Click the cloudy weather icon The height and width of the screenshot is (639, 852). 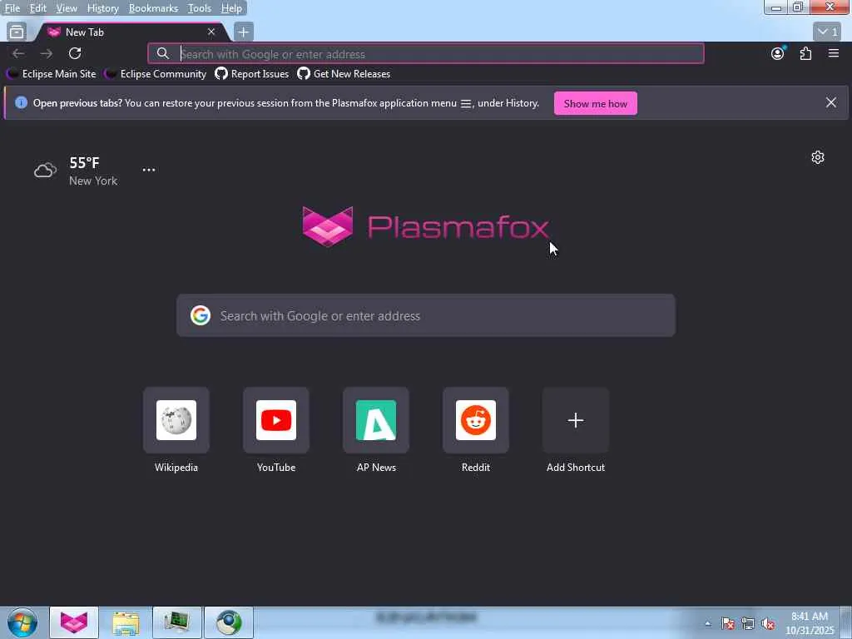pyautogui.click(x=45, y=171)
